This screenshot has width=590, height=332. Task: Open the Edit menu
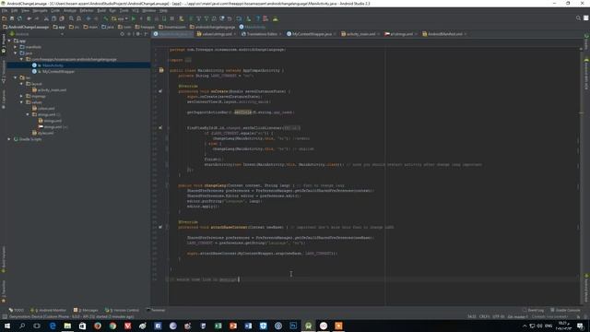[x=15, y=10]
